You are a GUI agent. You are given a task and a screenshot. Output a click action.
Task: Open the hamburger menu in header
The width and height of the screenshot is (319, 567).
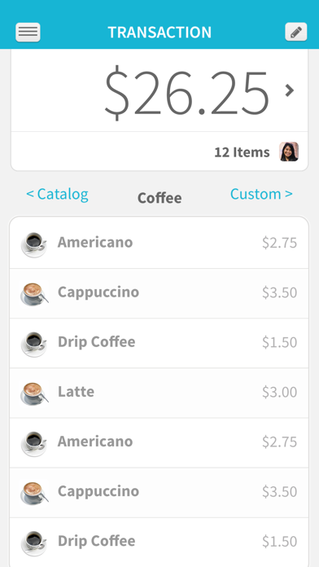tap(28, 33)
